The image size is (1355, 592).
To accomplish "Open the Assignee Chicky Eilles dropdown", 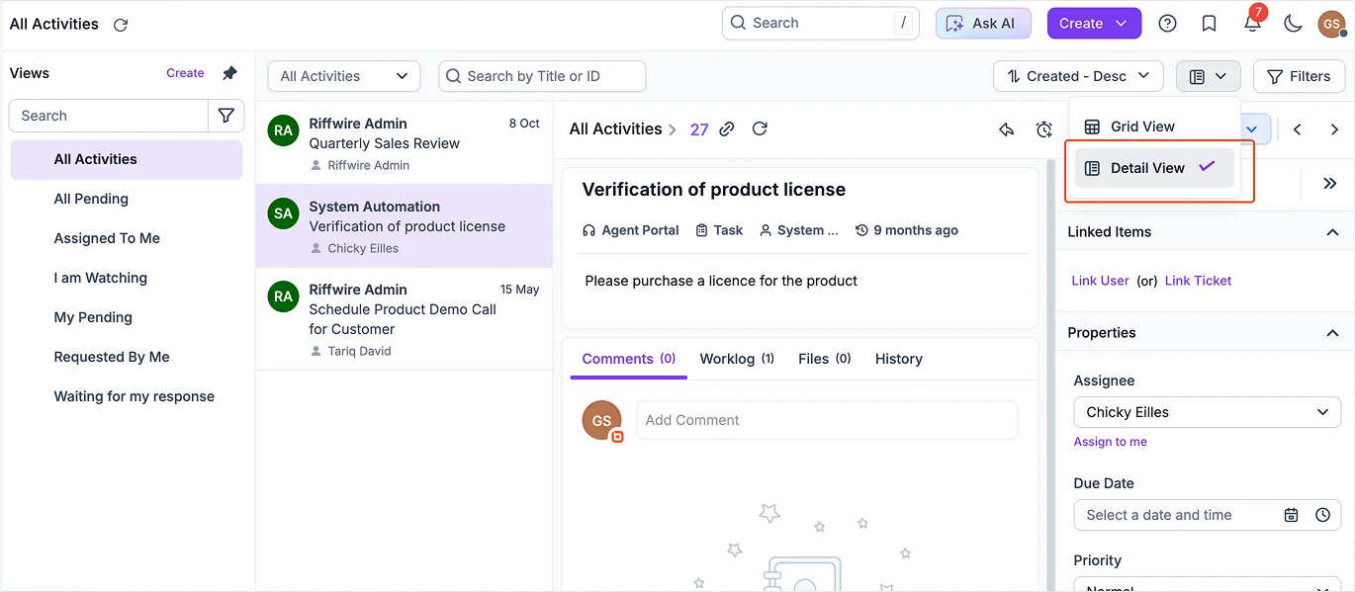I will tap(1207, 412).
